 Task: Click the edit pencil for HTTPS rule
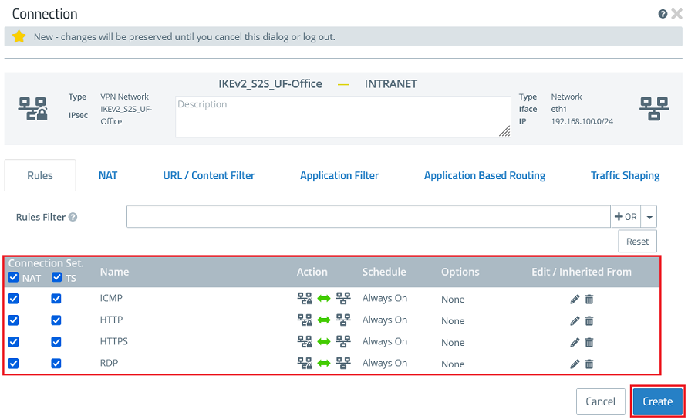point(575,342)
